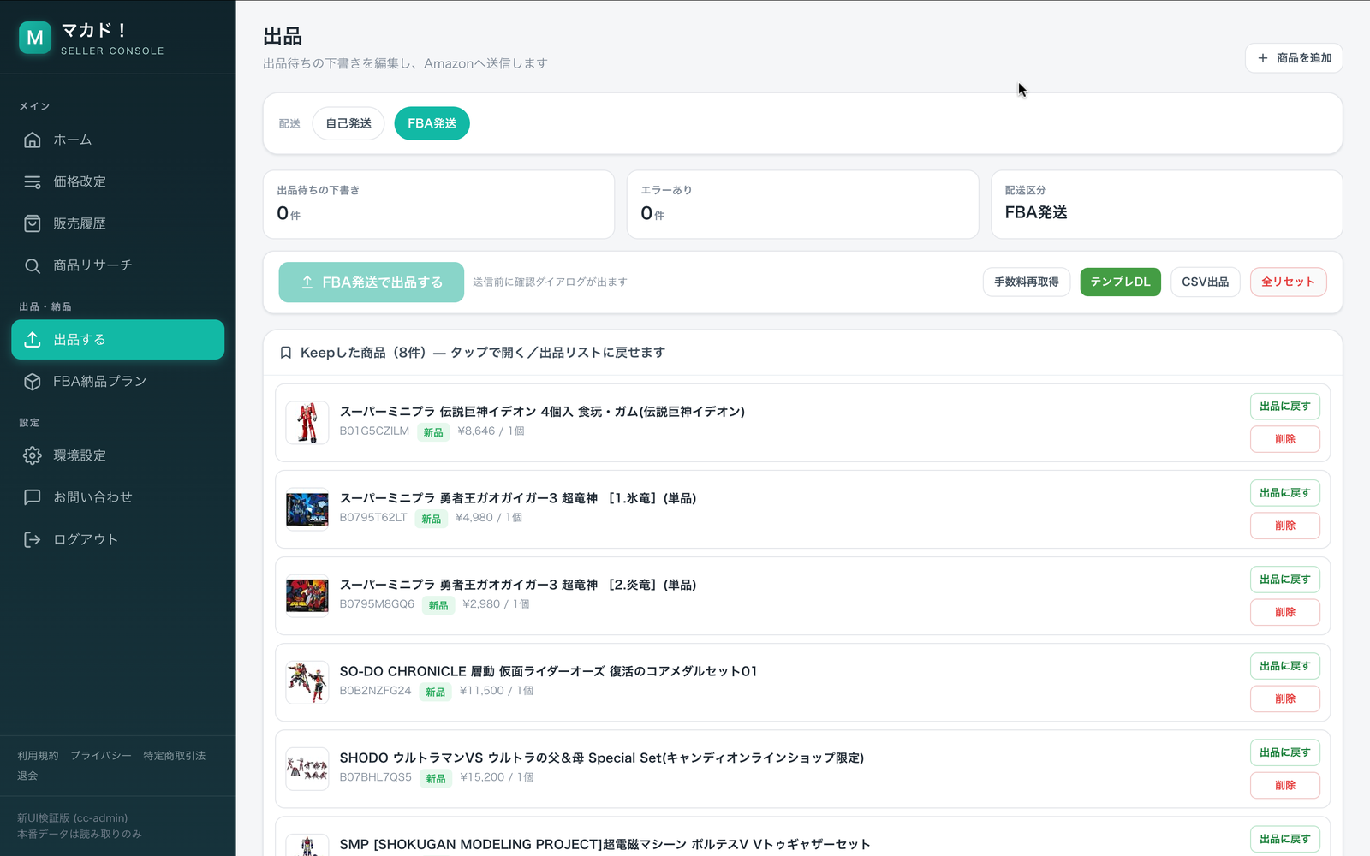Click the SHODO ウルトラマンVS thumbnail
This screenshot has width=1370, height=856.
[307, 769]
